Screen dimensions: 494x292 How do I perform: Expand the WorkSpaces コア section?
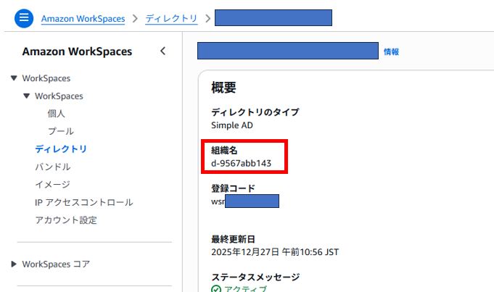pyautogui.click(x=14, y=264)
